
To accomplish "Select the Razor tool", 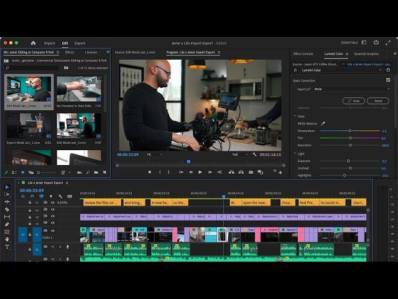I will click(x=7, y=209).
